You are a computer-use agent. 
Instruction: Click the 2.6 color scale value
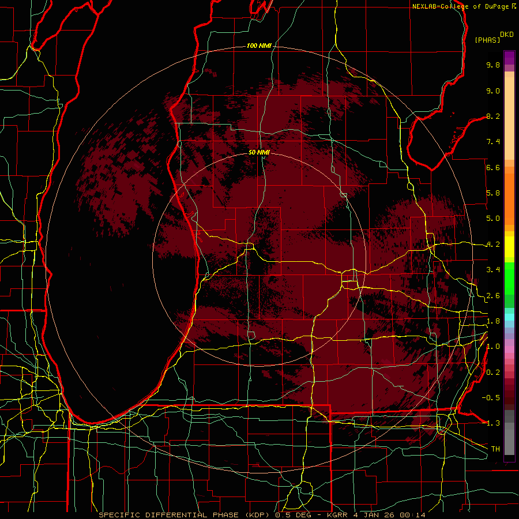(493, 296)
